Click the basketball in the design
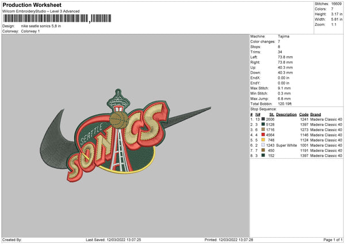This screenshot has width=345, height=244. 119,120
